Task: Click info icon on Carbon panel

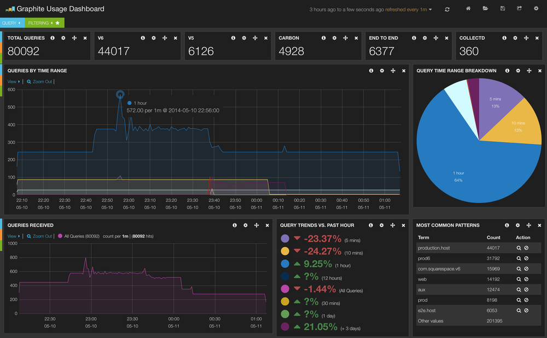Action: (323, 38)
